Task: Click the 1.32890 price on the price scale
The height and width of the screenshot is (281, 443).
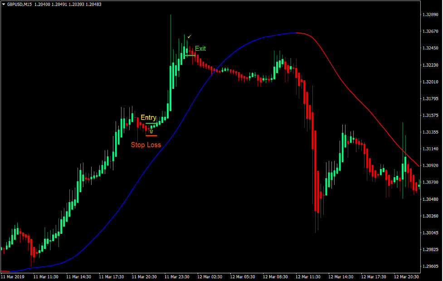Action: click(429, 15)
